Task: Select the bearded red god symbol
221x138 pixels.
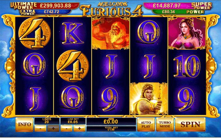Action: [111, 33]
